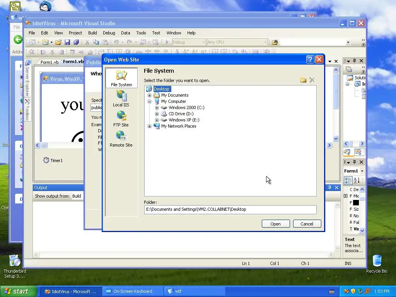Click the Redo toolbar icon

129,42
